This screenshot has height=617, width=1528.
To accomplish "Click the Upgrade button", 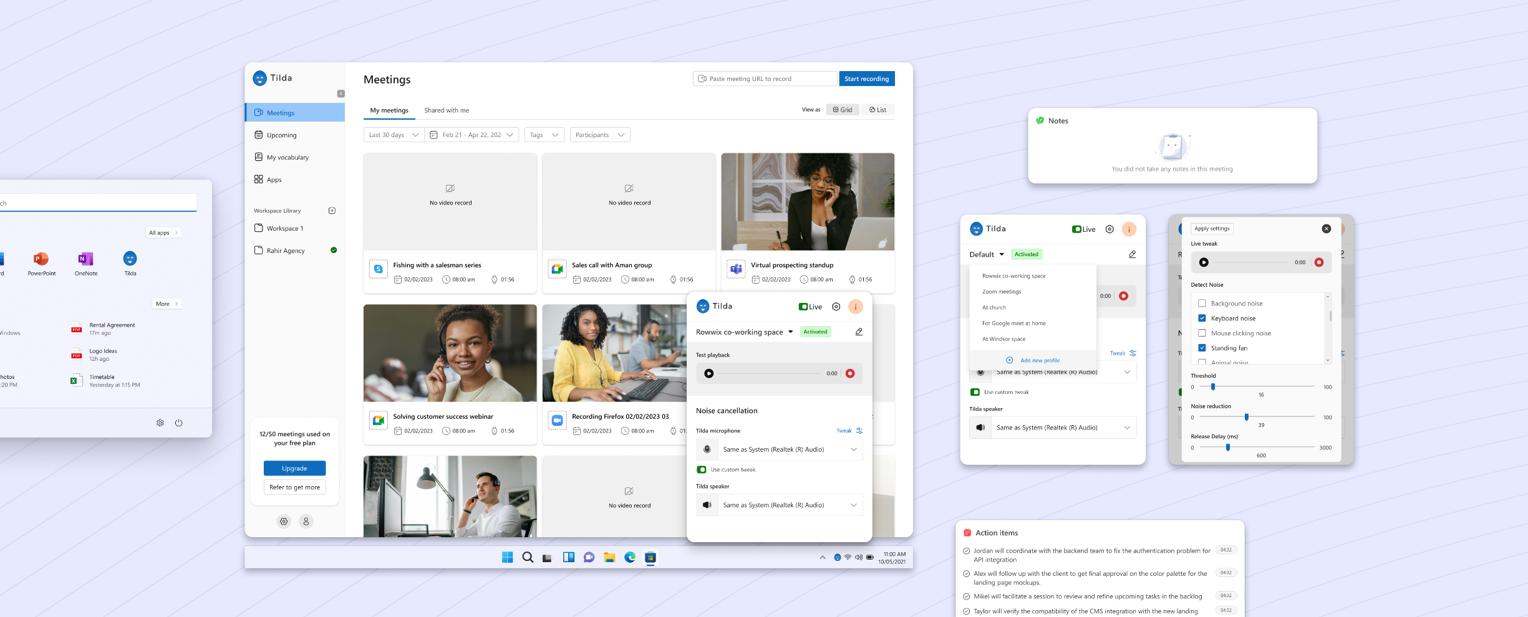I will pyautogui.click(x=294, y=468).
